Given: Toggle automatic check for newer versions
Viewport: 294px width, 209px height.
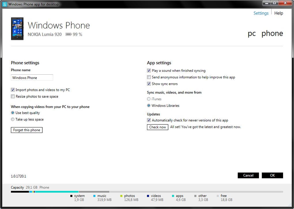Looking at the screenshot, I should pyautogui.click(x=149, y=120).
